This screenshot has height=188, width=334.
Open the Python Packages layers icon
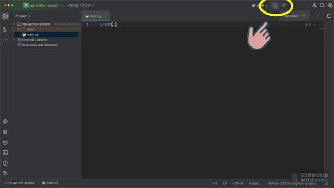tap(5, 132)
